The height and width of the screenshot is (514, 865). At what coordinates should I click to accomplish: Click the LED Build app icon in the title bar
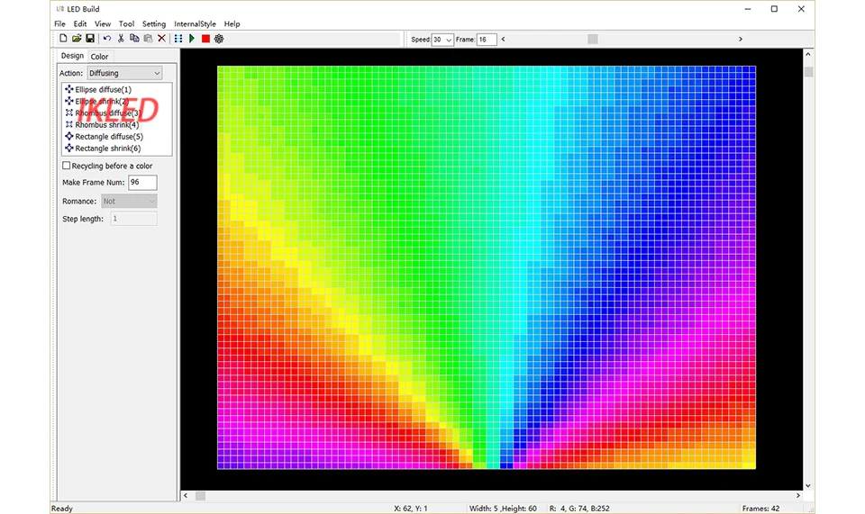(60, 9)
